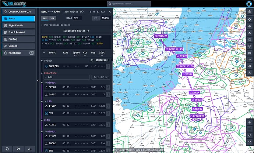This screenshot has height=153, width=254.
Task: Select the IFR flight rules toggle
Action: click(45, 18)
